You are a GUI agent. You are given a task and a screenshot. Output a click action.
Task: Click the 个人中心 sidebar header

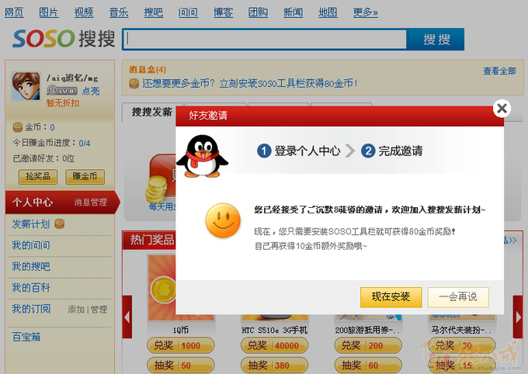33,202
